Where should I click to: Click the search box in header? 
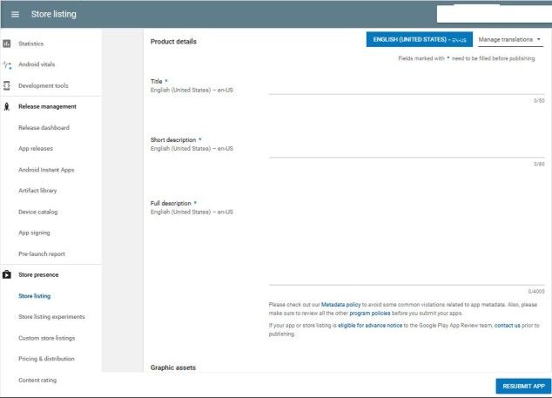tap(495, 14)
